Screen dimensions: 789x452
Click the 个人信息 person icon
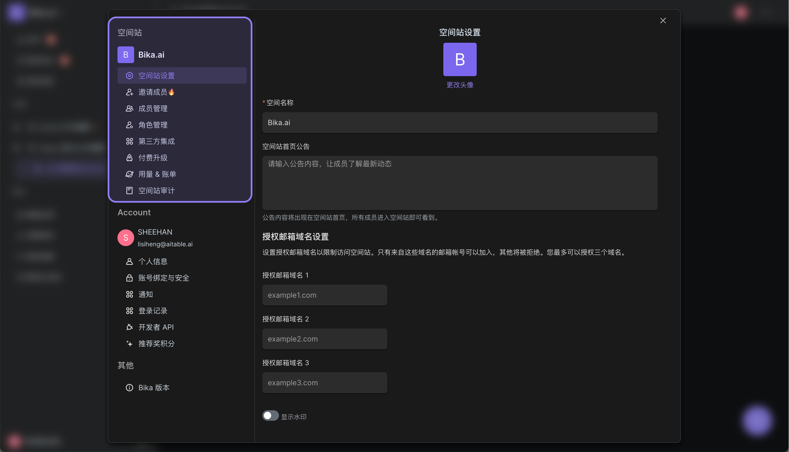point(129,261)
